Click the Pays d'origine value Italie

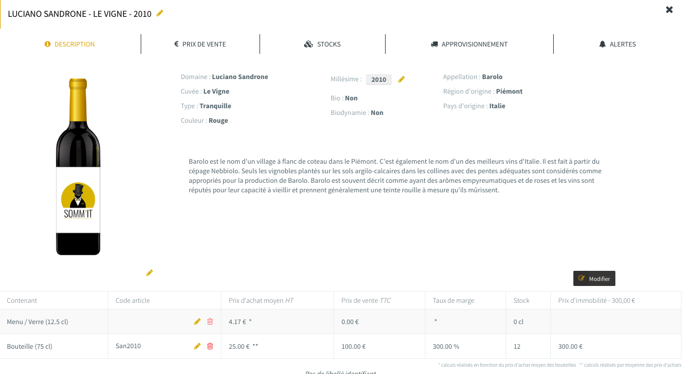[x=497, y=106]
